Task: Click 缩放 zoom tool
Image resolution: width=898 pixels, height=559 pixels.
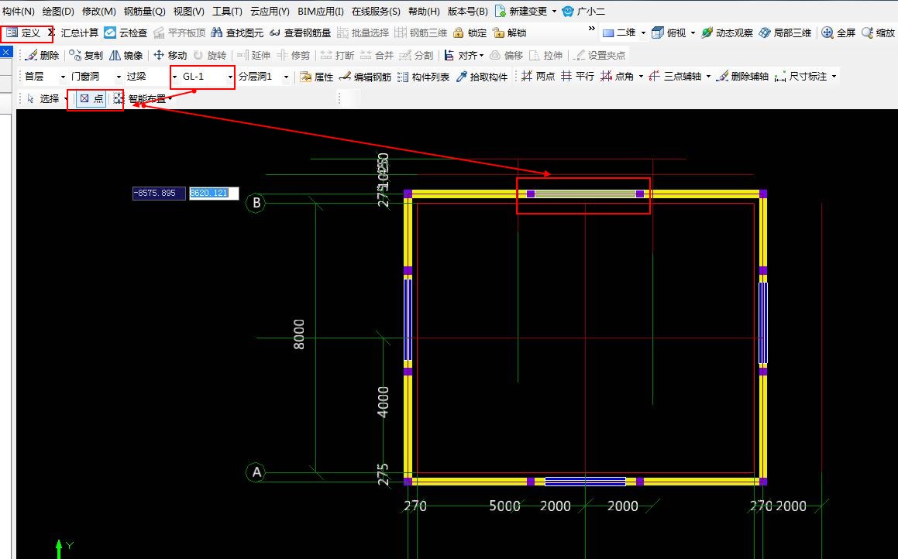Action: coord(879,33)
